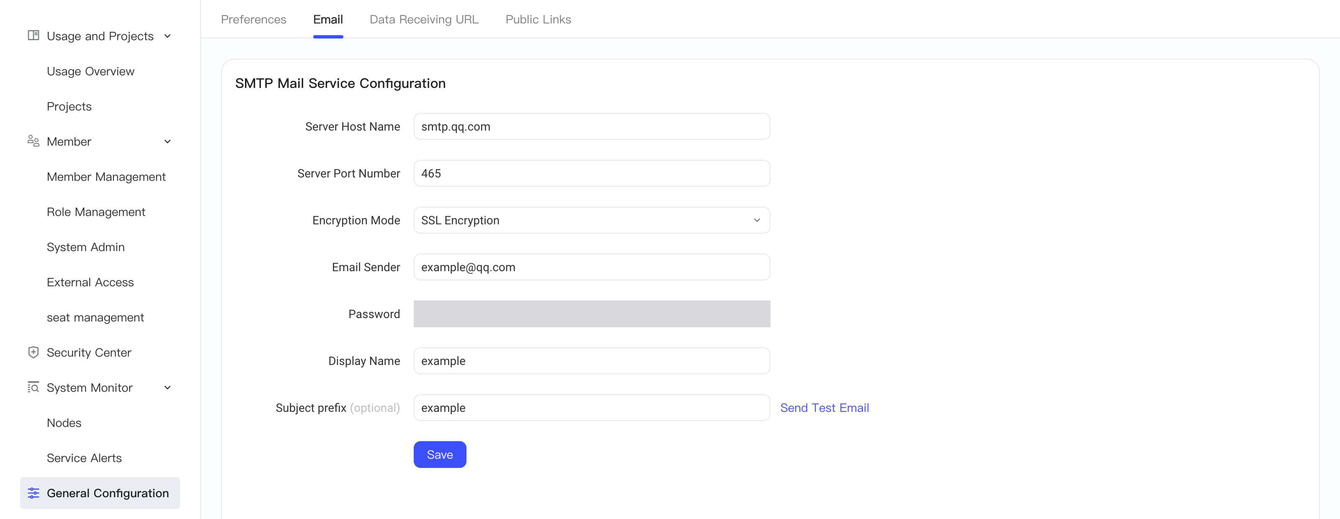
Task: Go to Nodes under System Monitor
Action: 64,423
